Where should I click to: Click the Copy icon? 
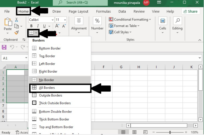pos(17,26)
